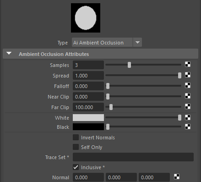This screenshot has height=182, width=201.
Task: Click the White color map checker icon
Action: click(x=188, y=117)
